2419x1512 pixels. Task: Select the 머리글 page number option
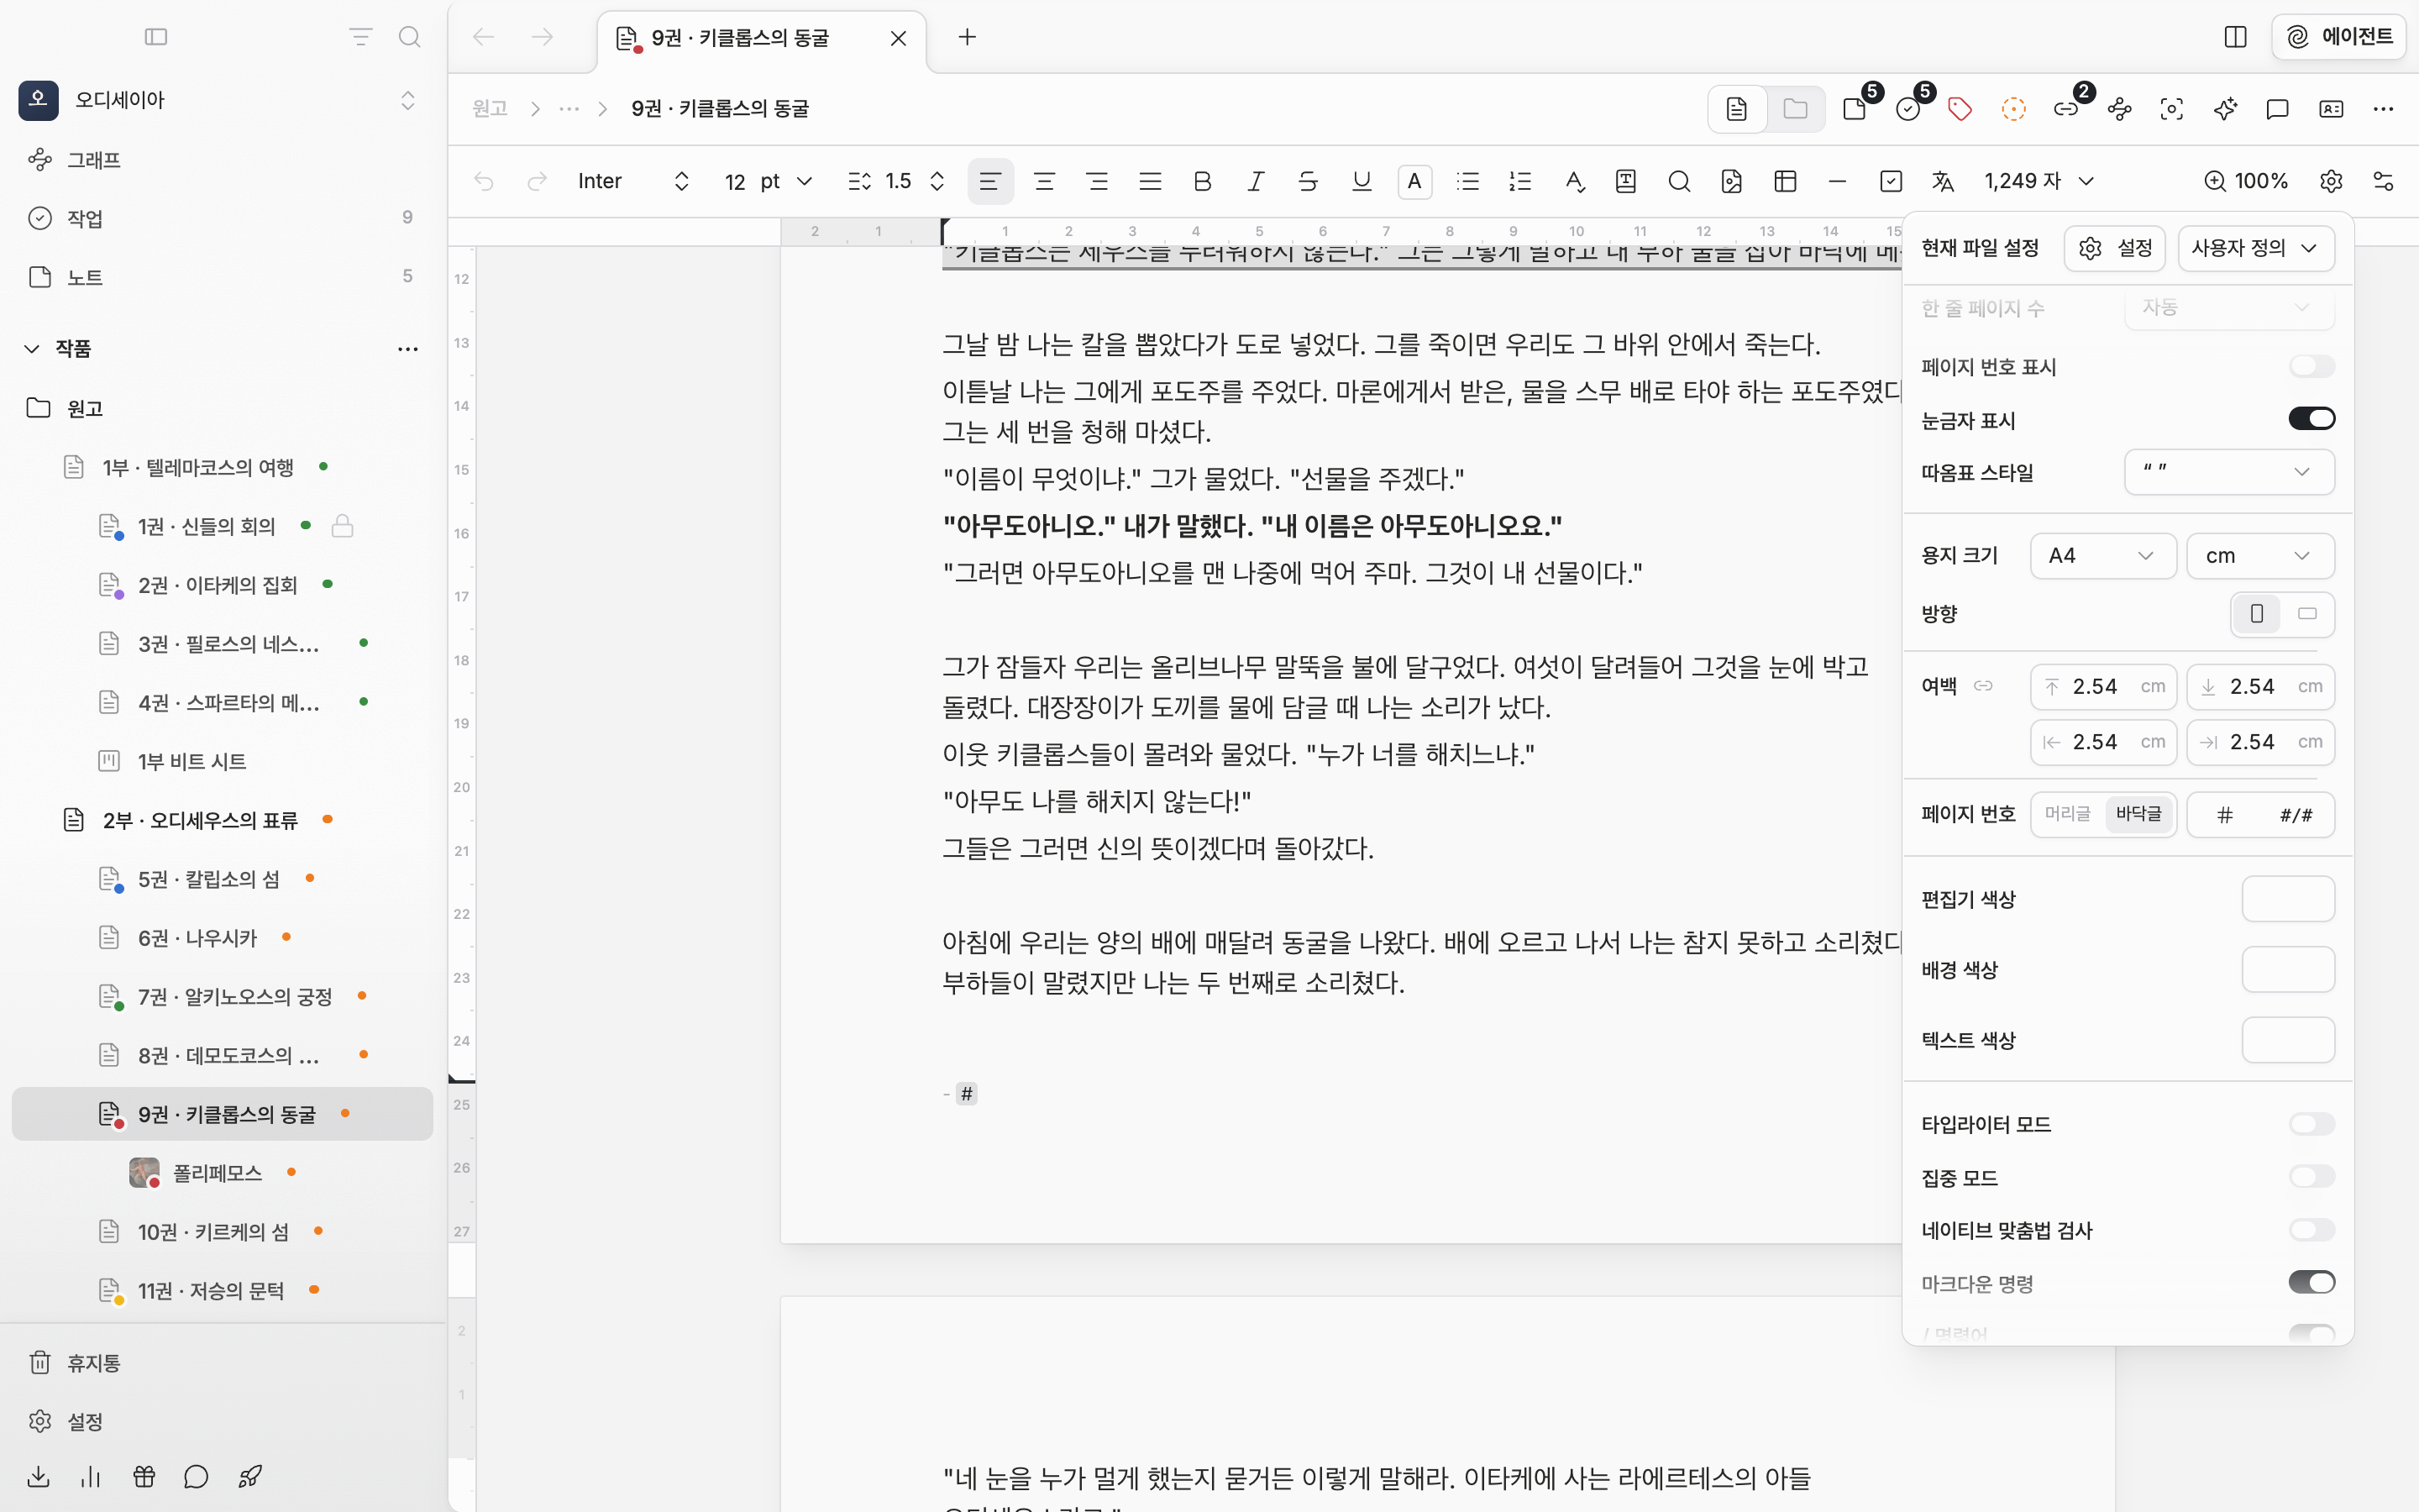pos(2067,814)
